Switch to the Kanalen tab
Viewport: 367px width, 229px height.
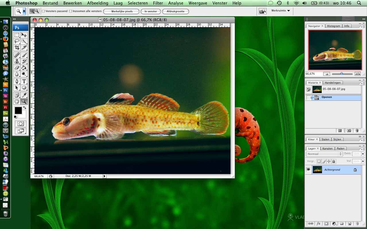coord(327,148)
